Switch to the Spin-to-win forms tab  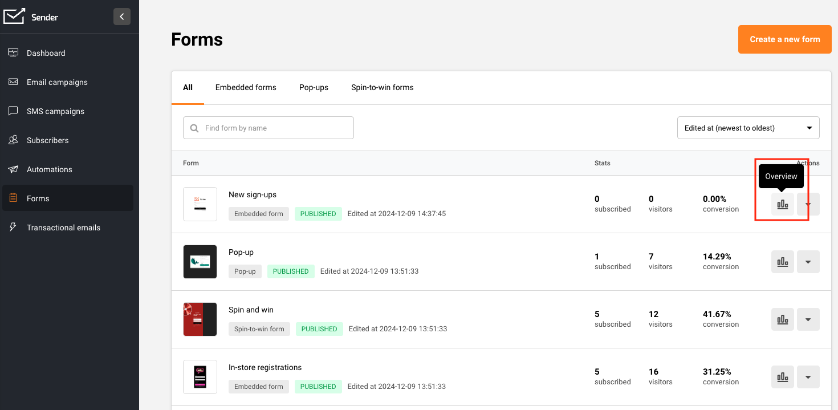point(382,87)
